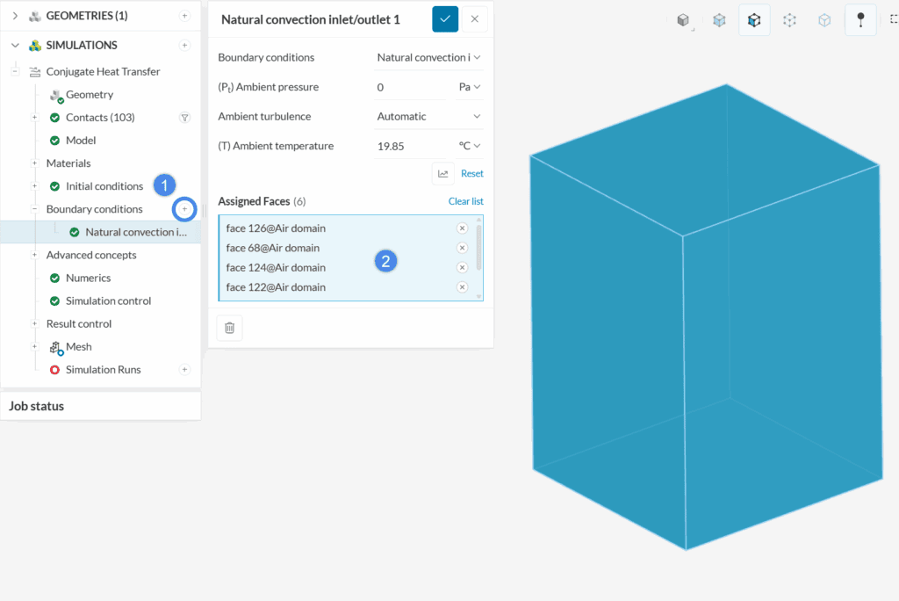The image size is (899, 601).
Task: Click Reset link under ambient temperature
Action: (x=472, y=174)
